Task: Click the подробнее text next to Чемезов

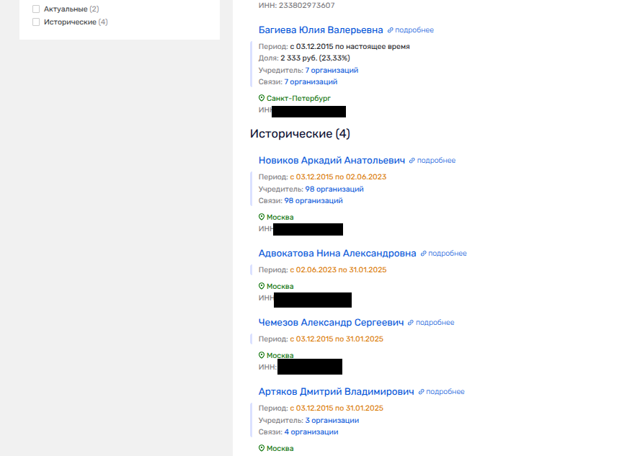Action: click(435, 323)
